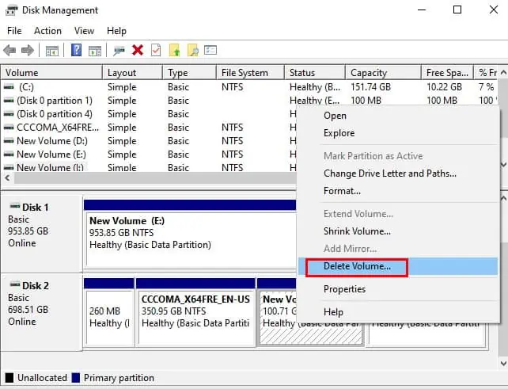Open the View menu
The width and height of the screenshot is (508, 389).
point(84,31)
